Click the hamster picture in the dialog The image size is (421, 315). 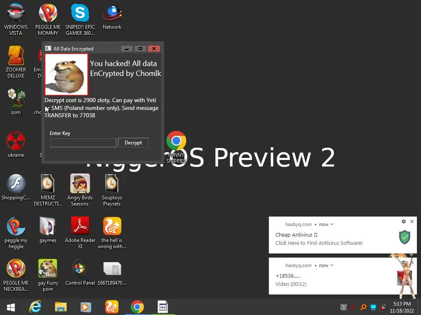tap(66, 75)
